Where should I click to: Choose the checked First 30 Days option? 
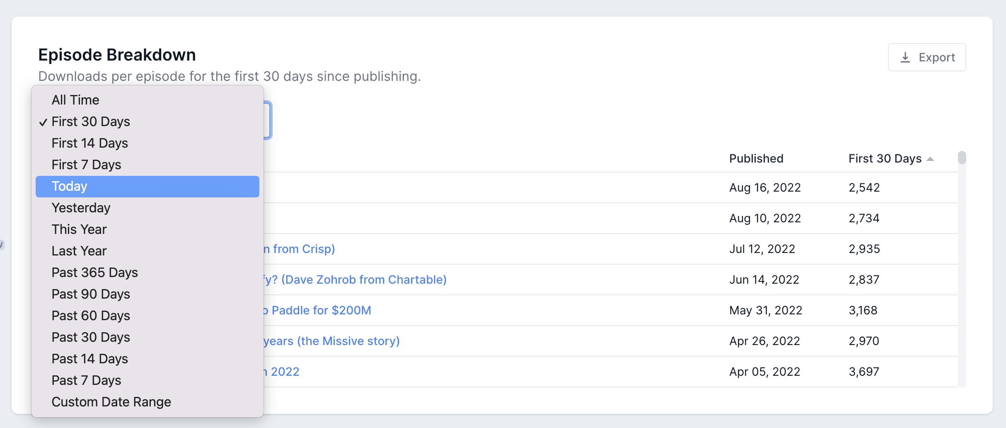click(x=91, y=122)
